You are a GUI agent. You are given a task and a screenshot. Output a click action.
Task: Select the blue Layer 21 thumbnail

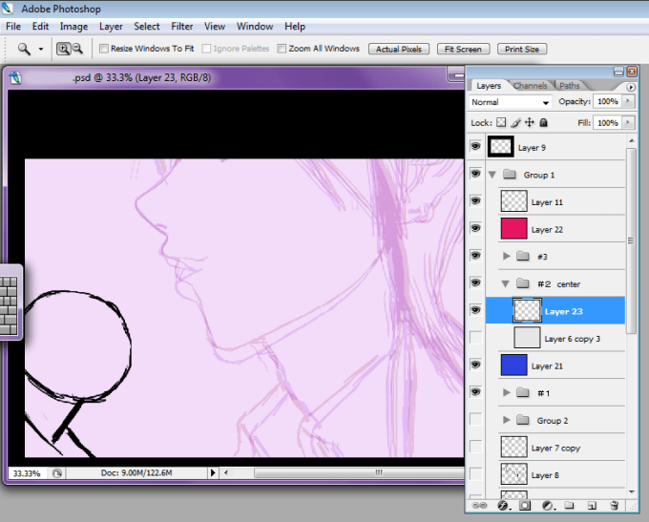click(513, 365)
